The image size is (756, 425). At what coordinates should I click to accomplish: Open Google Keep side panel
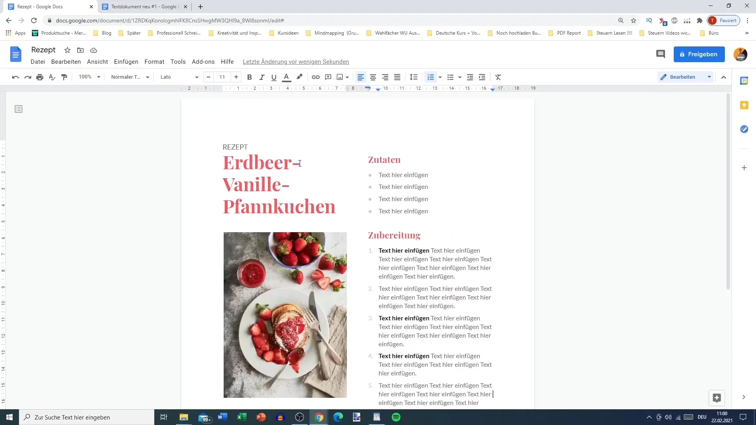(744, 105)
